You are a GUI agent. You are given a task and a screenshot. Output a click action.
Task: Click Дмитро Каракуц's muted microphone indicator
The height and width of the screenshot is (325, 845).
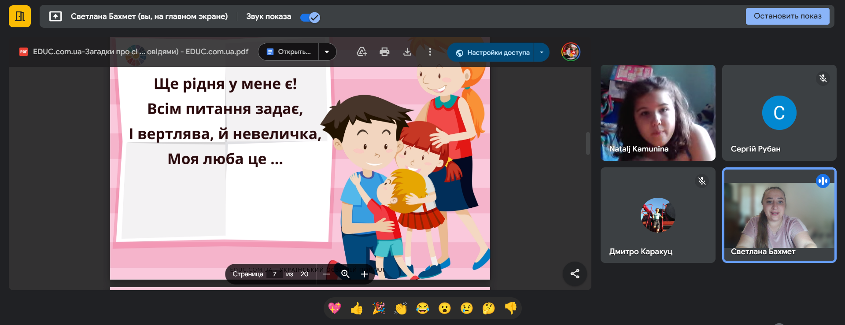pos(702,181)
